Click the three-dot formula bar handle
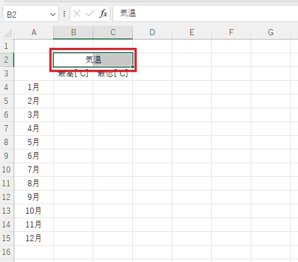Screen dimensions: 298x262 (x=64, y=14)
